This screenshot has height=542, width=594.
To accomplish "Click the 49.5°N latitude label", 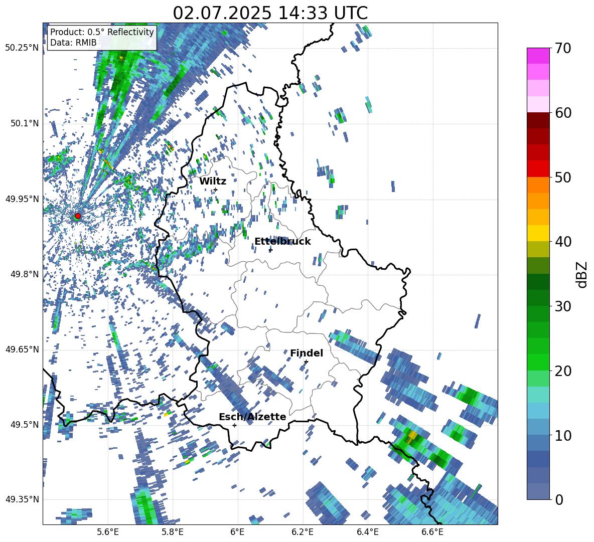I will coord(25,425).
